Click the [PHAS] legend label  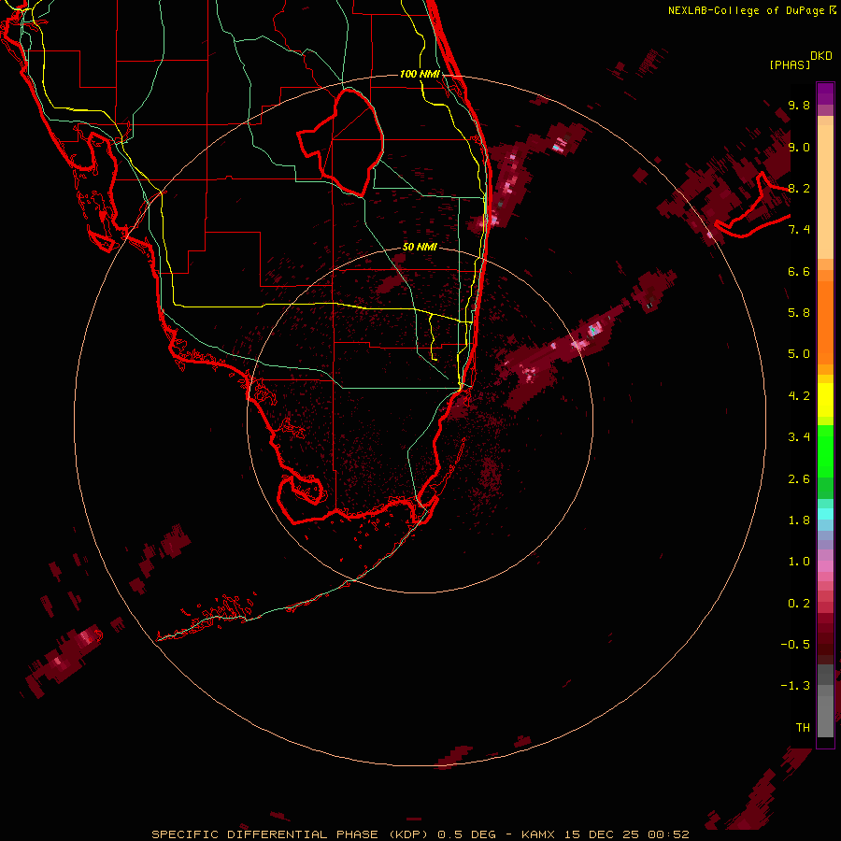click(790, 64)
